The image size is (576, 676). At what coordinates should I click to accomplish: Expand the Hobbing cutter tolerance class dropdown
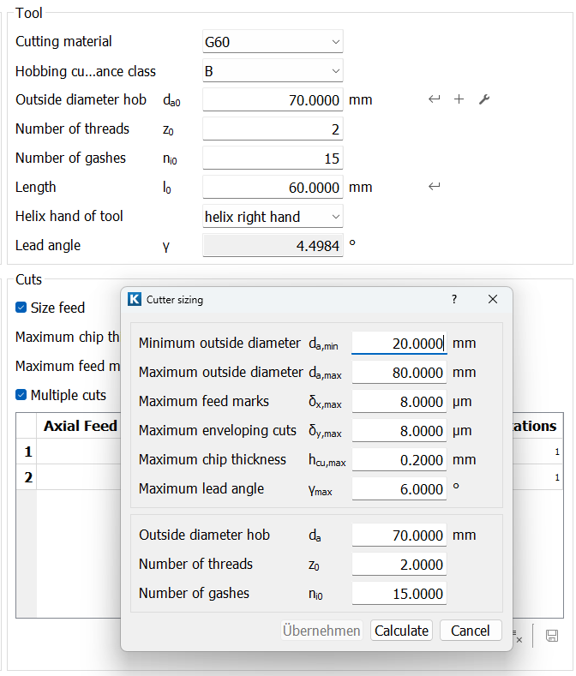pyautogui.click(x=272, y=71)
